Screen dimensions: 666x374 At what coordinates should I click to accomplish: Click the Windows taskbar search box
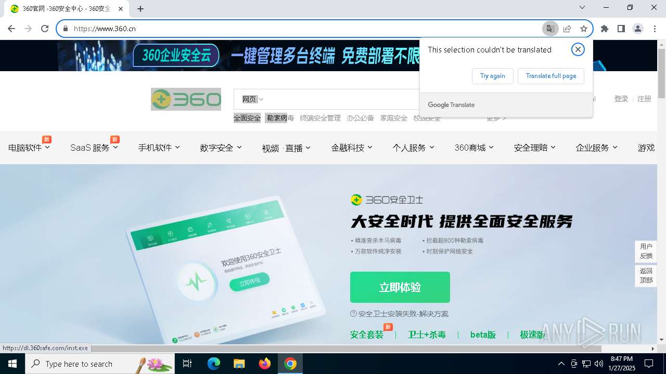[x=100, y=364]
